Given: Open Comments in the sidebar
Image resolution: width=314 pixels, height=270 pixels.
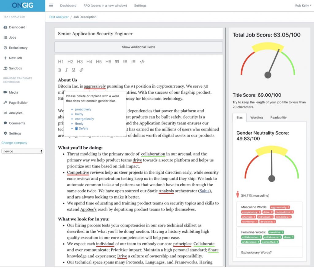Looking at the screenshot, I should pyautogui.click(x=14, y=123).
